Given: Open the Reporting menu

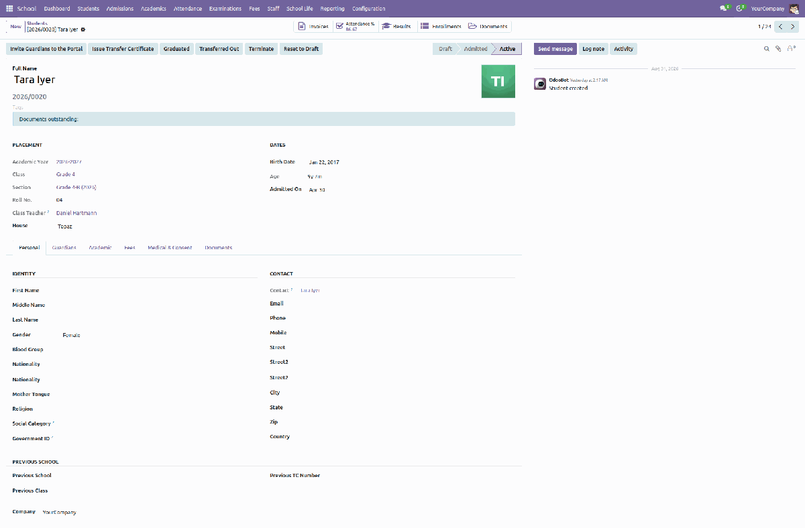Looking at the screenshot, I should pyautogui.click(x=332, y=9).
